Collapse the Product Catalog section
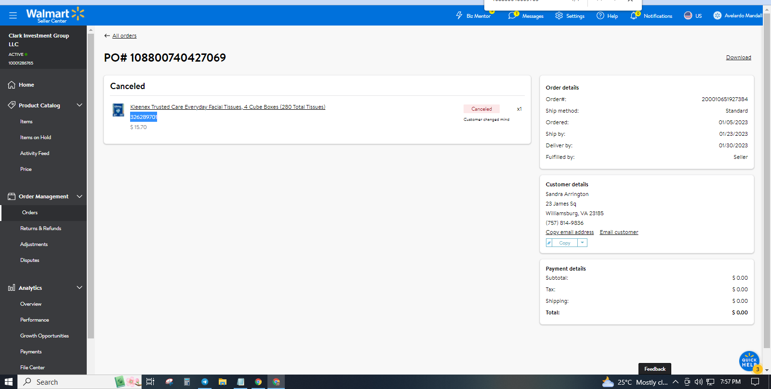Viewport: 771px width, 389px height. (x=80, y=105)
